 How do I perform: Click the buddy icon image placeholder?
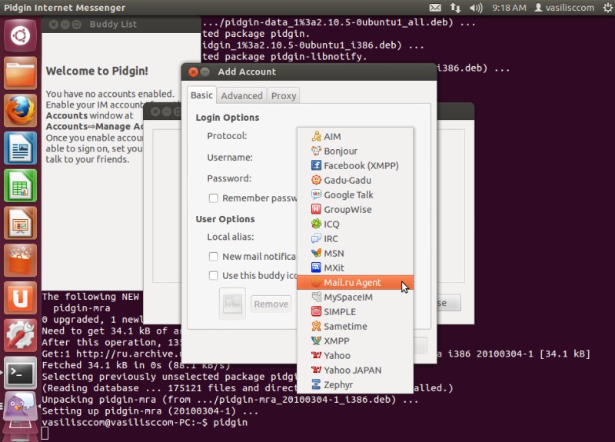tap(232, 304)
